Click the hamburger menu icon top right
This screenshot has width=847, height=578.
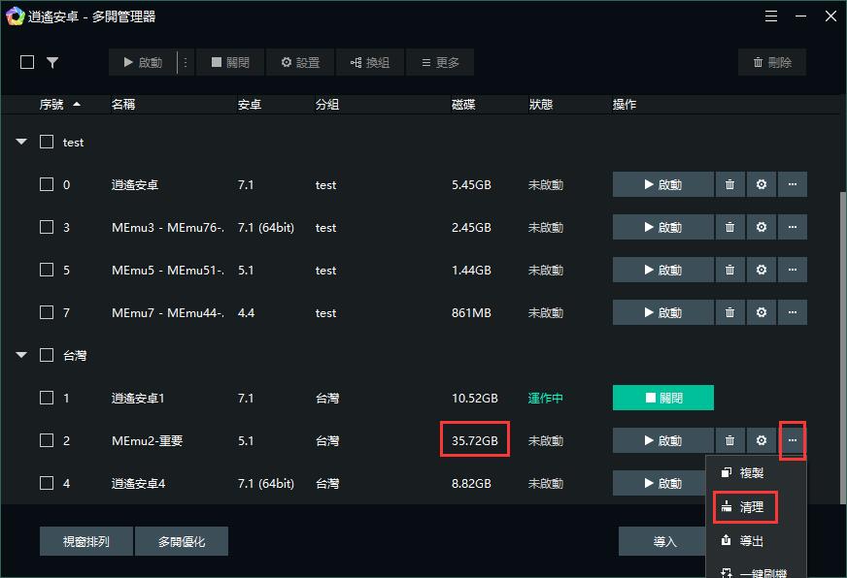(771, 16)
